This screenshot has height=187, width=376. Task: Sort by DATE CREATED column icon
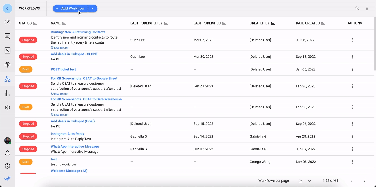(x=323, y=23)
